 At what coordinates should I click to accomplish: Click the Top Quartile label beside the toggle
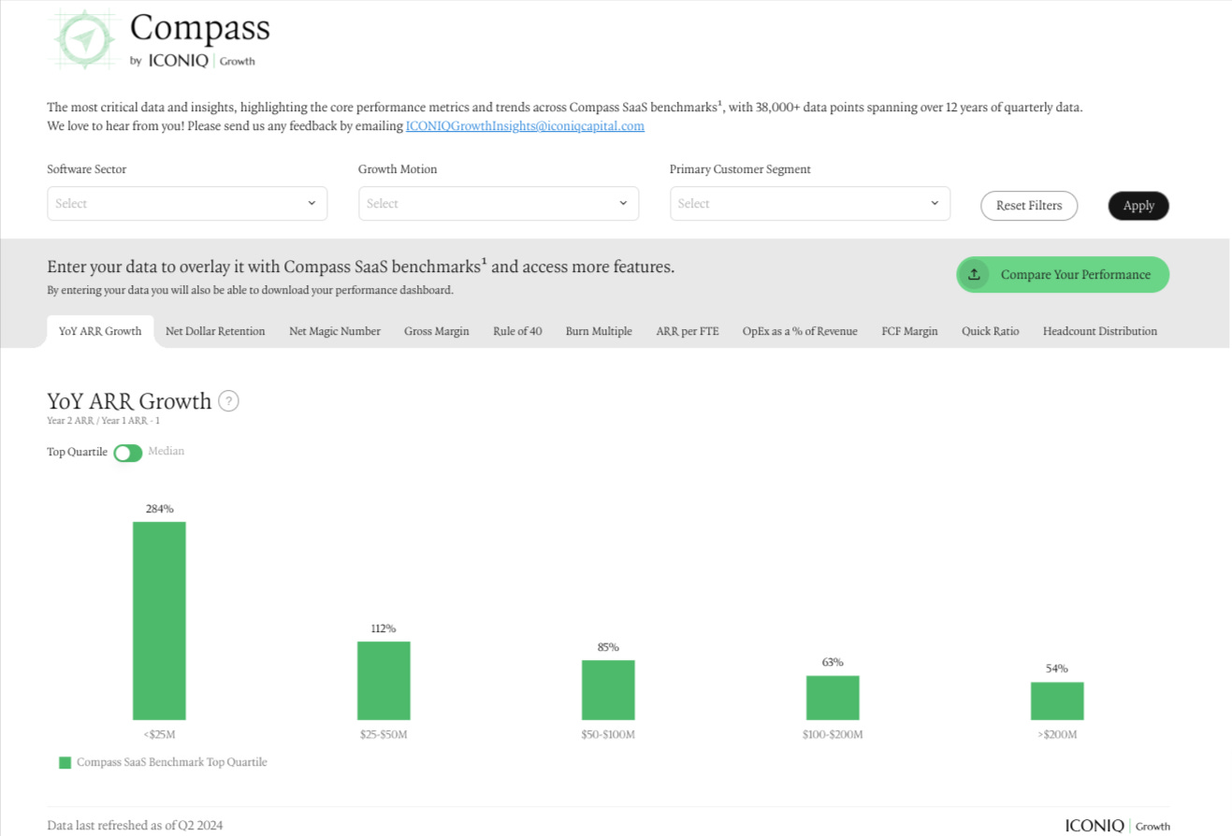tap(78, 453)
